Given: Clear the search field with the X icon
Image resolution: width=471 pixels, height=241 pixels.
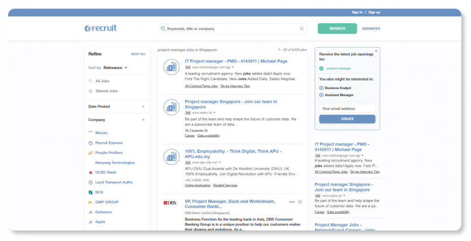Looking at the screenshot, I should click(301, 28).
